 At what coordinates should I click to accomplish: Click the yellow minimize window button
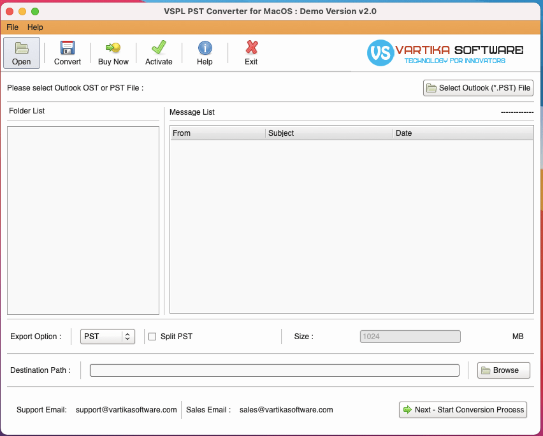(22, 11)
